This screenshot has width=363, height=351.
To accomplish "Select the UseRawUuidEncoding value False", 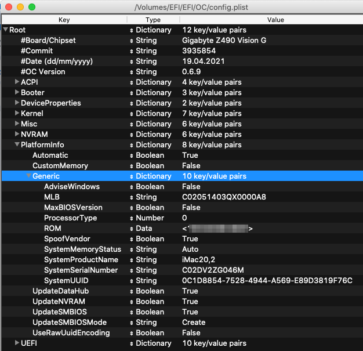I will click(x=191, y=332).
